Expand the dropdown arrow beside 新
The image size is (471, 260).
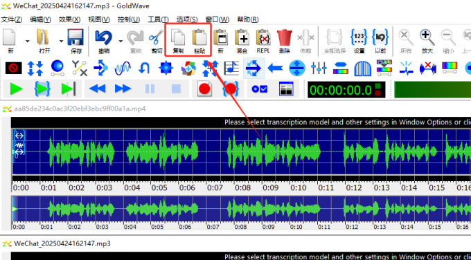click(x=27, y=41)
